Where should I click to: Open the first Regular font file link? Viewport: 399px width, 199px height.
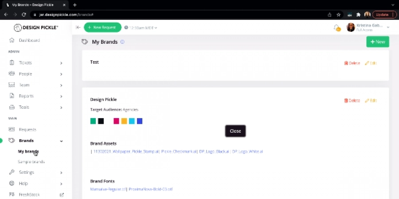(x=108, y=189)
